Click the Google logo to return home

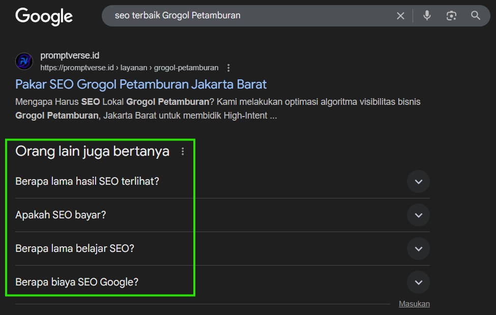point(44,16)
